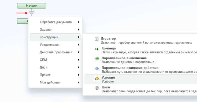Expand arrow next to Конструкции
This screenshot has width=197, height=102.
tap(79, 37)
